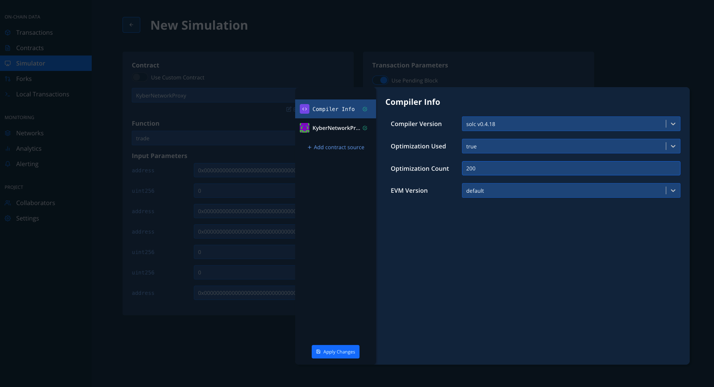This screenshot has height=387, width=714.
Task: Click the solc v0.4.18 selection box
Action: [571, 124]
